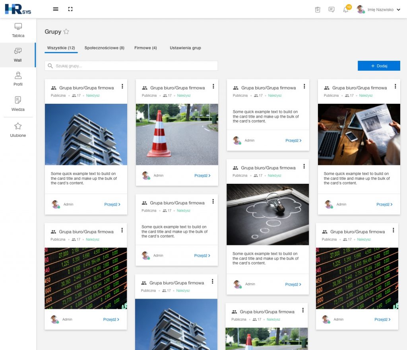Select the Wszystkie (12) tab

(61, 48)
